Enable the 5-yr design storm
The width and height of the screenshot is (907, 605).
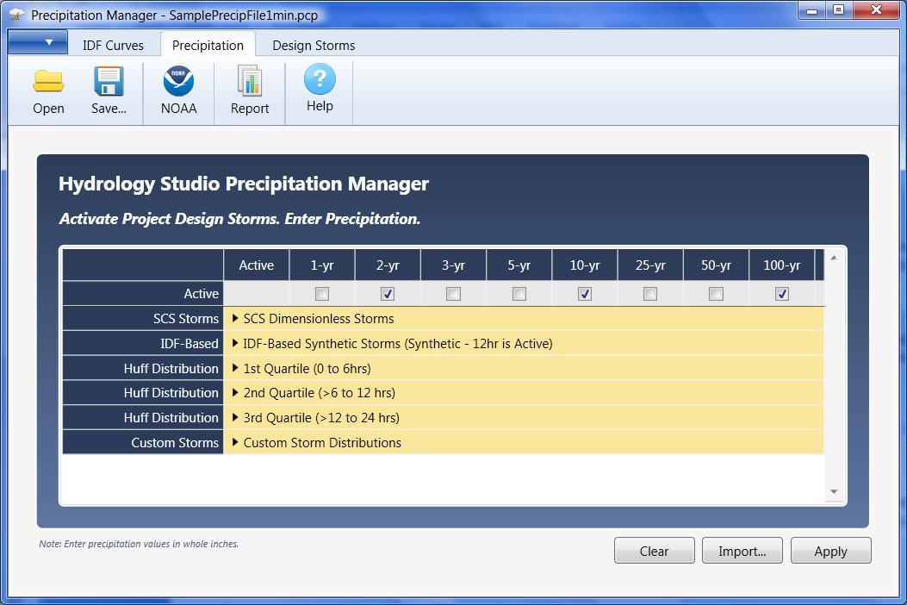coord(519,293)
